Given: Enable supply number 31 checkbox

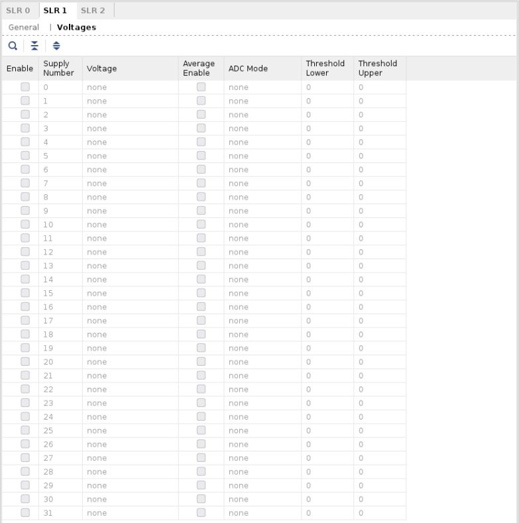Looking at the screenshot, I should coord(25,512).
